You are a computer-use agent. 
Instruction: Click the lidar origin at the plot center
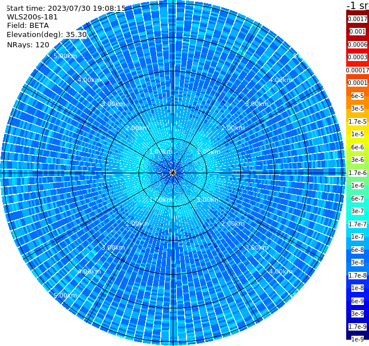pos(173,173)
